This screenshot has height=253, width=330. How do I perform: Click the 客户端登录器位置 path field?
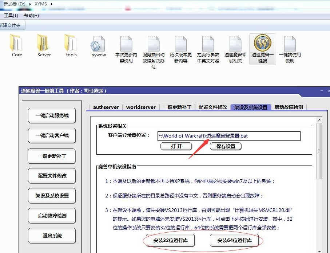229,136
